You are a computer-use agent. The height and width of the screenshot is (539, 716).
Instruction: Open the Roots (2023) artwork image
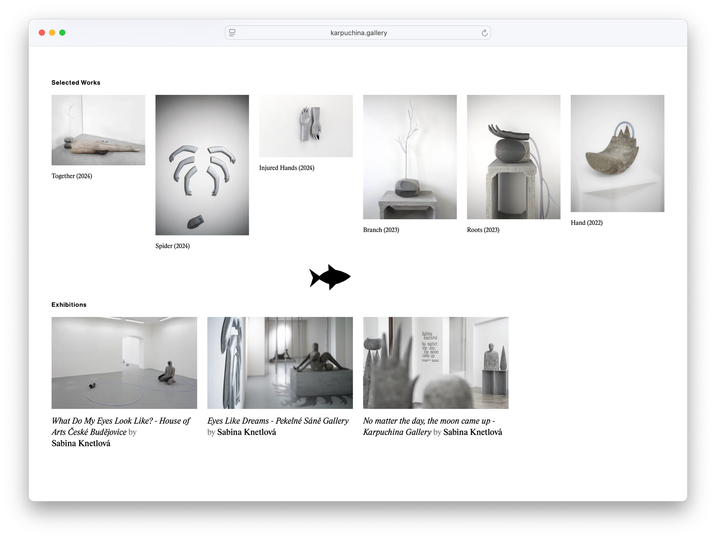513,157
